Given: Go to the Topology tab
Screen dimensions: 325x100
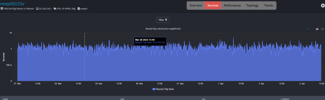Looking at the screenshot, I should 252,5.
